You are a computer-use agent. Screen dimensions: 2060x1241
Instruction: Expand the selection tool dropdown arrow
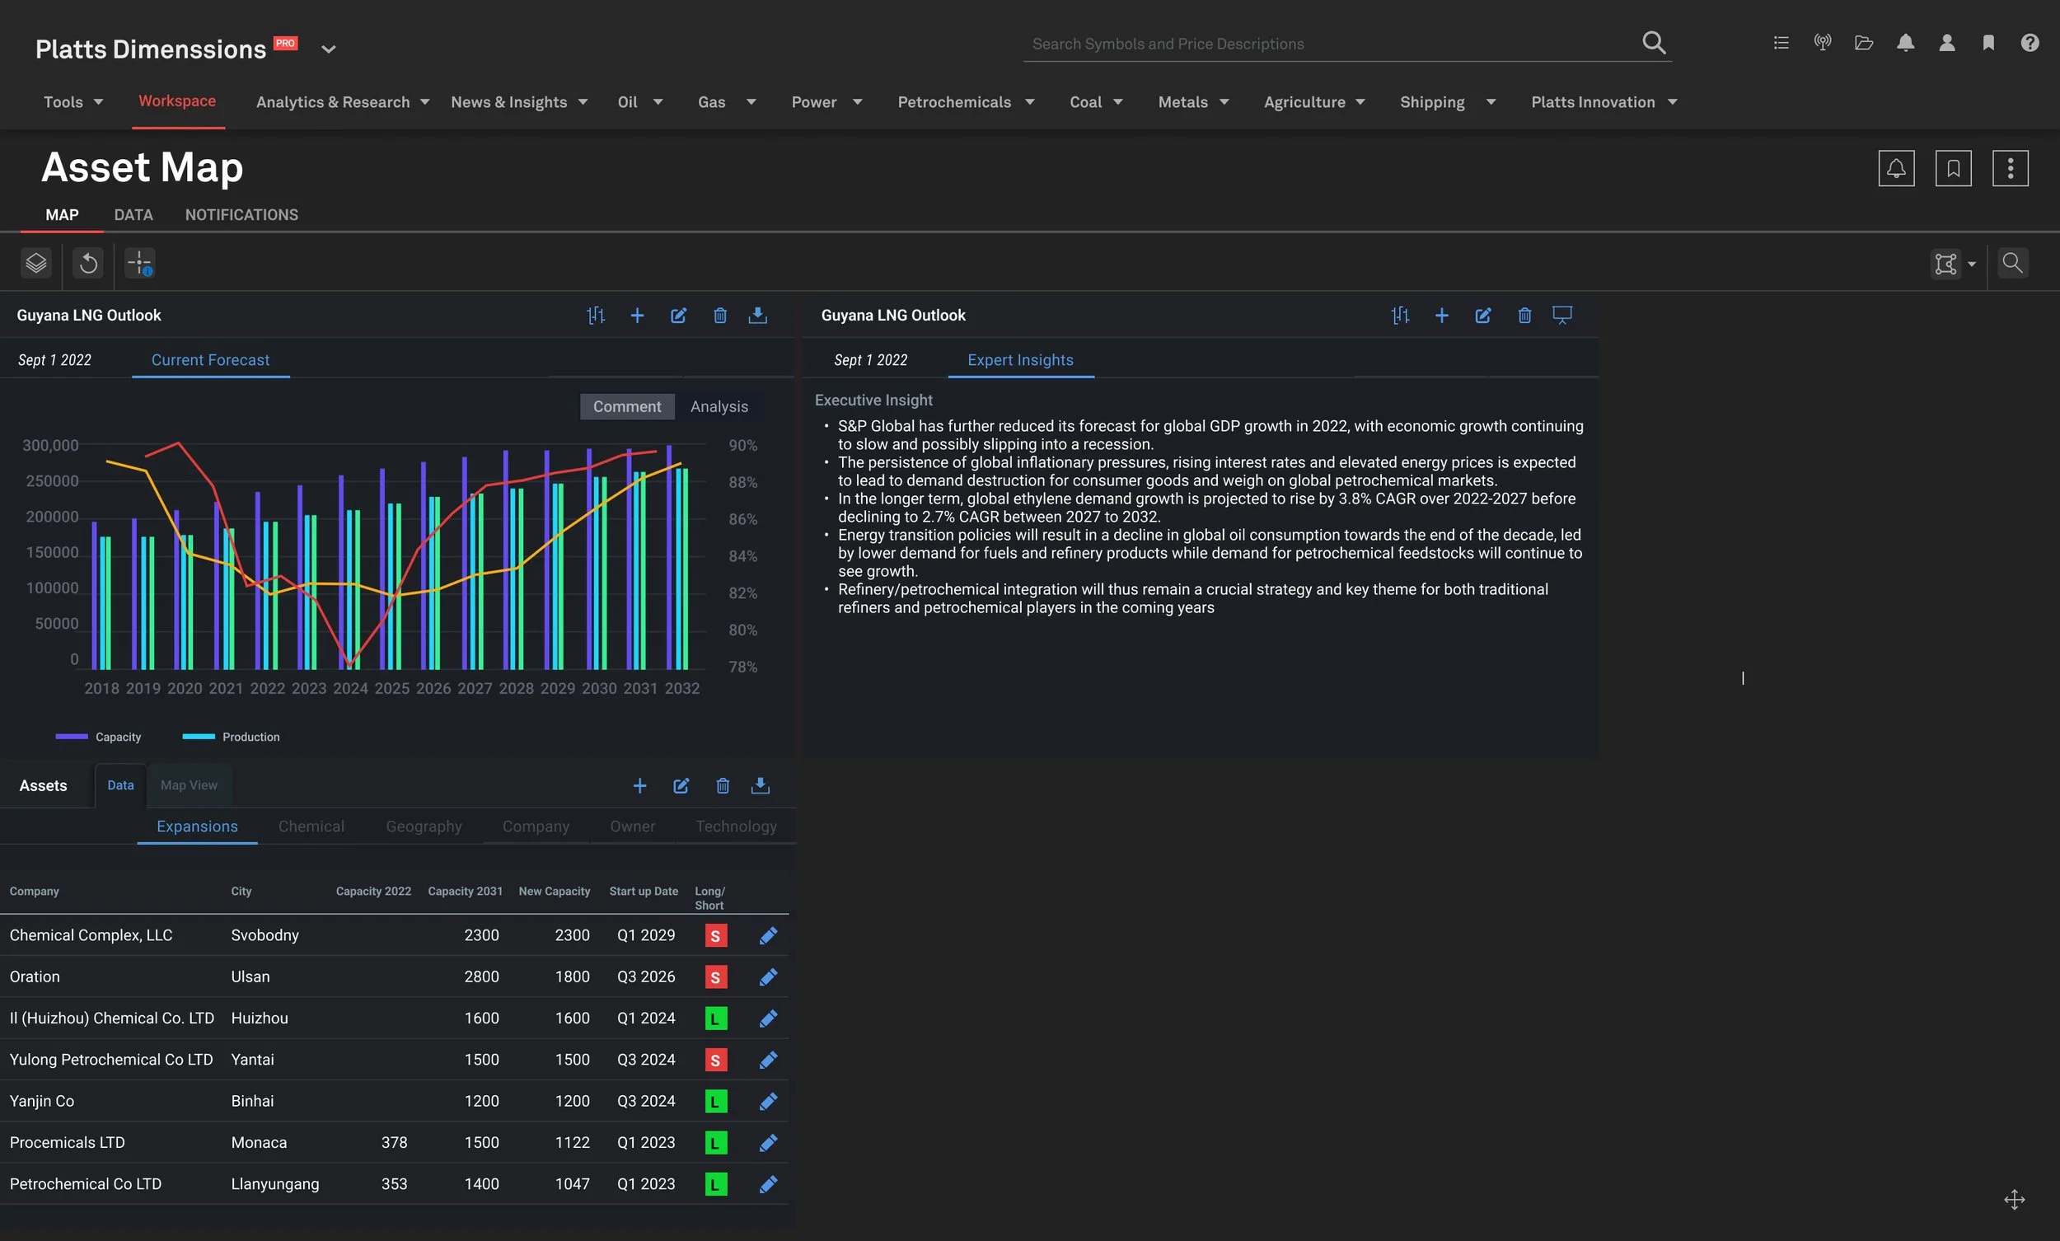point(1972,265)
